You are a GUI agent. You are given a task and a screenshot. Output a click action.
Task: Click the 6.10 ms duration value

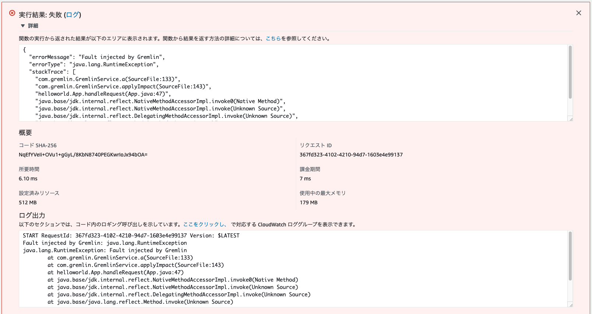(28, 179)
